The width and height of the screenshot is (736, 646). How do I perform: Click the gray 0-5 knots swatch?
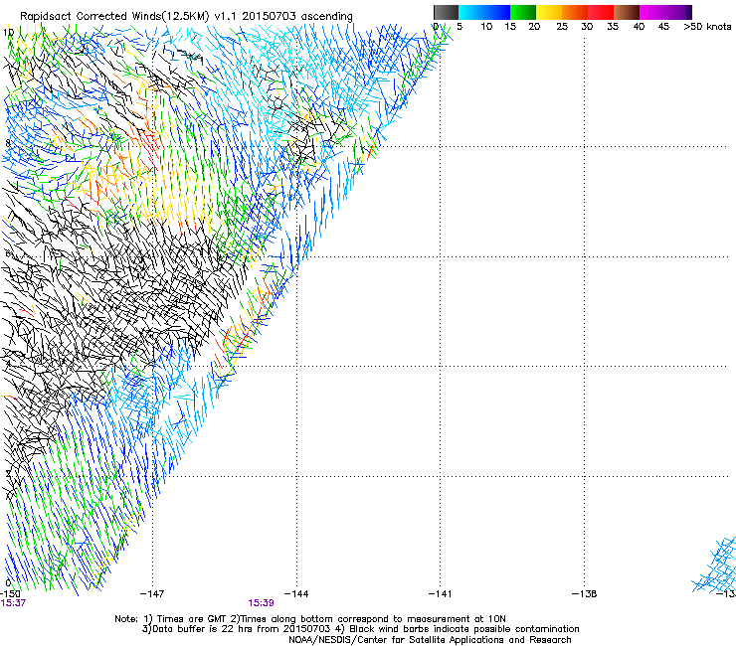point(446,12)
